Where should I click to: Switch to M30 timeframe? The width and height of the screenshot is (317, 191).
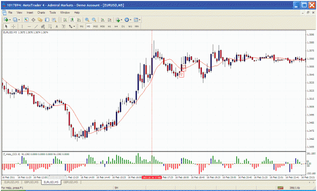coord(102,26)
